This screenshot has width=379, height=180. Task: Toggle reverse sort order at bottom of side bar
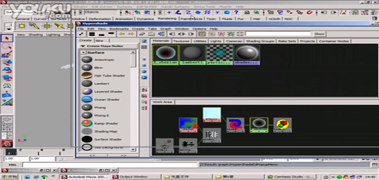pos(144,108)
